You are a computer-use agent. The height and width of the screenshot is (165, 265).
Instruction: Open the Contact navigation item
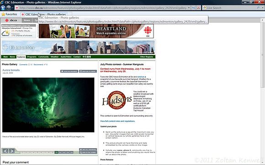click(x=77, y=57)
